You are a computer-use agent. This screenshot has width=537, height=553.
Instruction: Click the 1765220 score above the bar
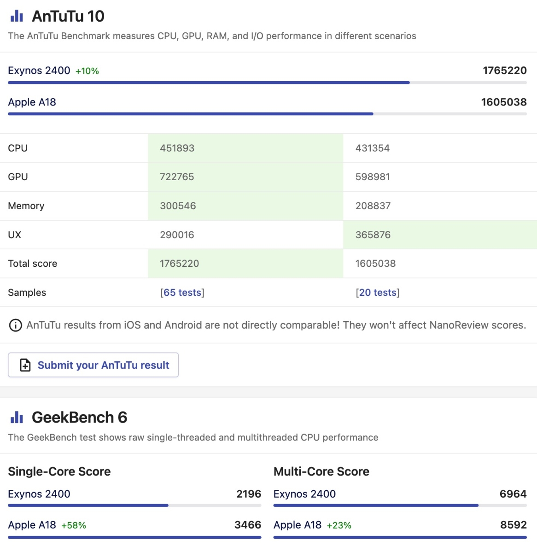pyautogui.click(x=505, y=71)
